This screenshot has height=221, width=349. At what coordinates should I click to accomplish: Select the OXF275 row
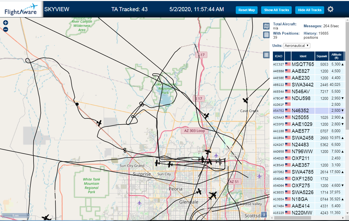(x=309, y=186)
